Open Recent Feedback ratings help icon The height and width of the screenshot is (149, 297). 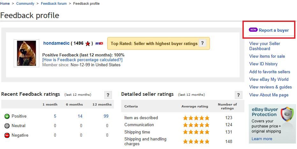point(108,95)
